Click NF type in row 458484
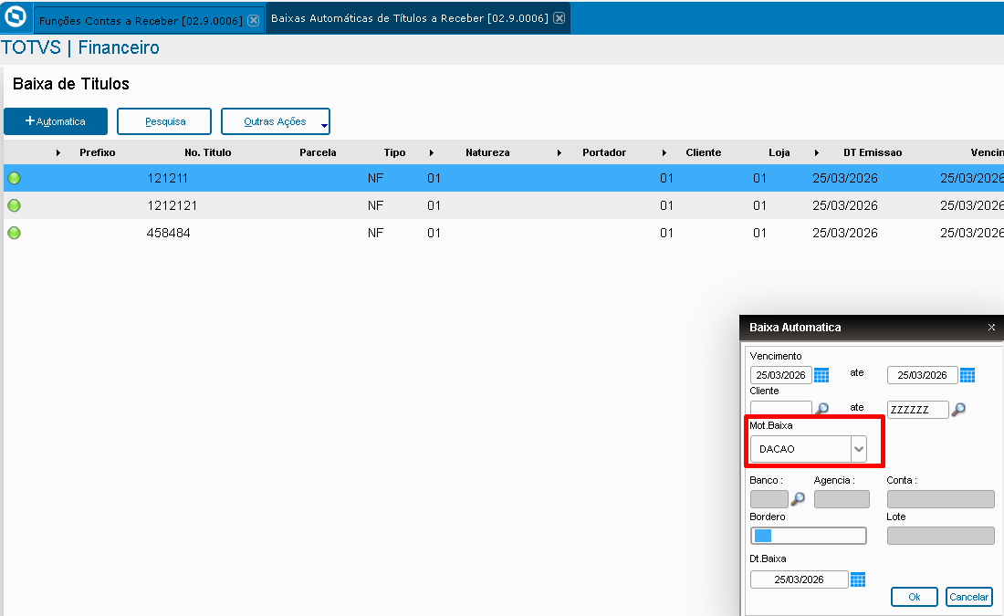This screenshot has width=1004, height=616. tap(375, 233)
